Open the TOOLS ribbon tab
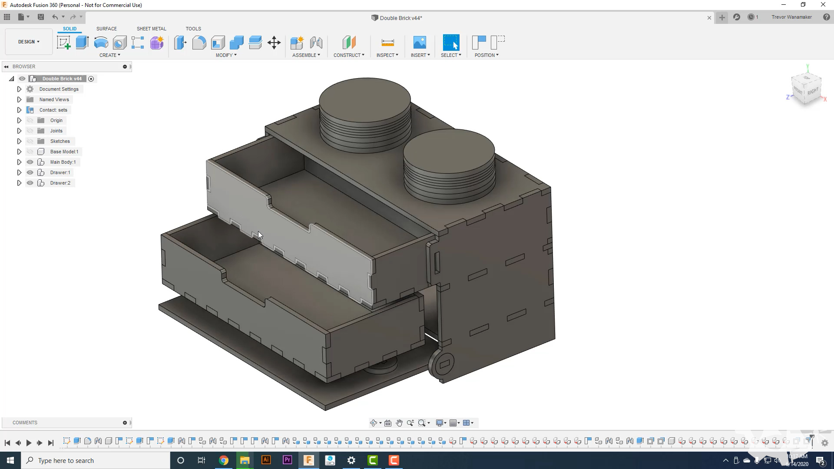This screenshot has height=469, width=834. tap(193, 29)
